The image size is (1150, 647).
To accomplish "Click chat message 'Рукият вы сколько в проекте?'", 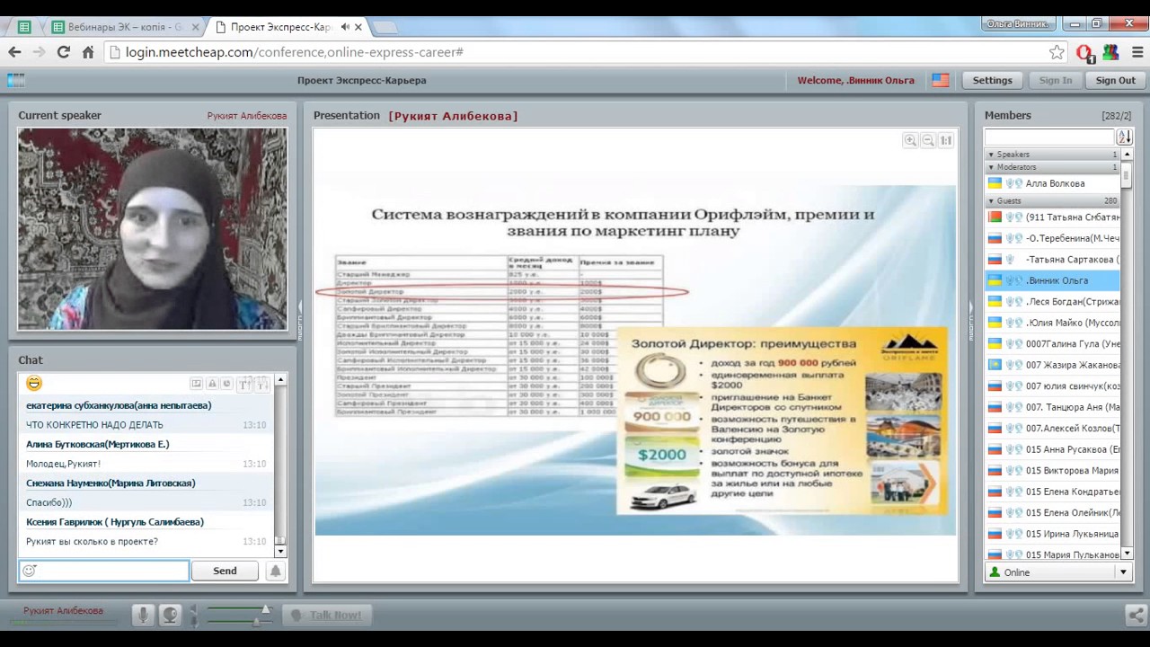I will (x=92, y=542).
